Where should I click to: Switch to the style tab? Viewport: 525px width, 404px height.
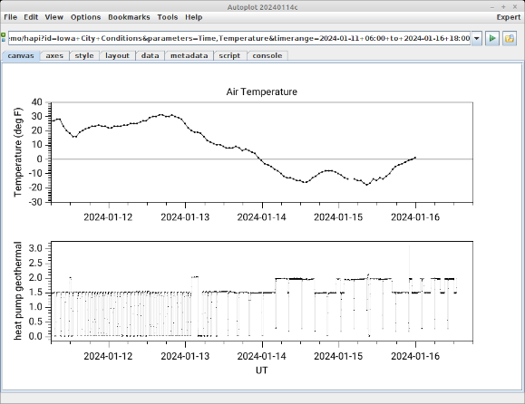pos(84,55)
